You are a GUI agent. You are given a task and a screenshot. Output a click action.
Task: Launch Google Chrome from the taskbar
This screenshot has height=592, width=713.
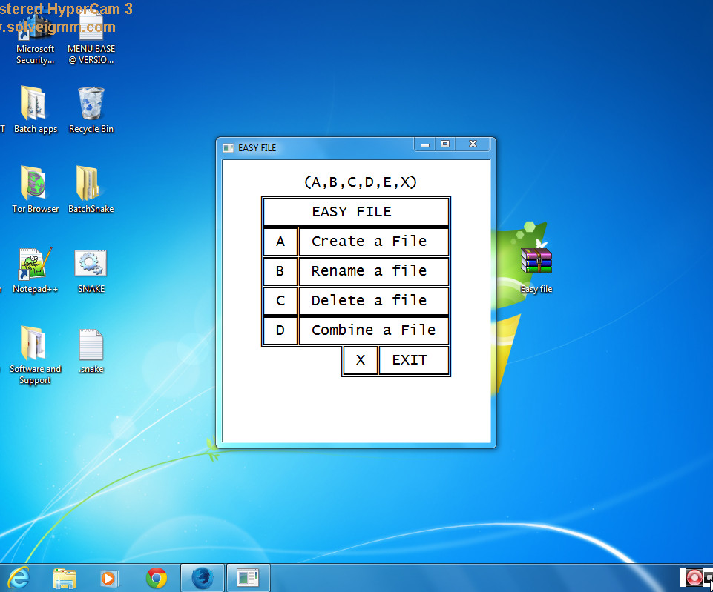pyautogui.click(x=155, y=577)
